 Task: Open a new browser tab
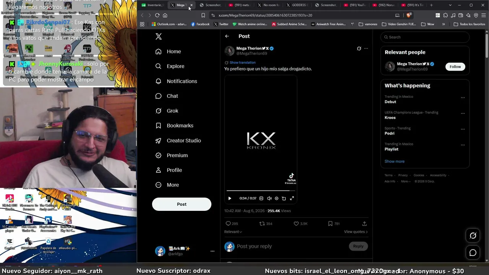point(431,5)
